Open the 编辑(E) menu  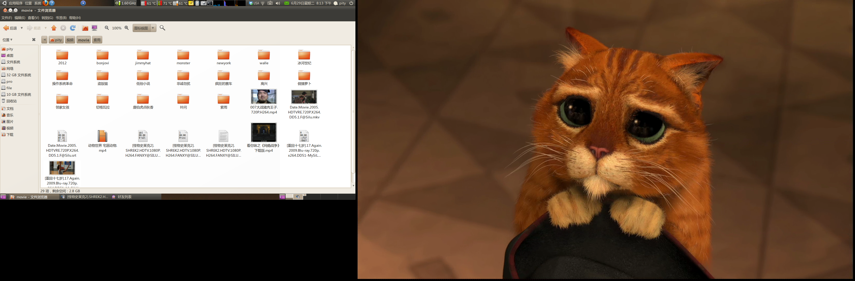pyautogui.click(x=20, y=18)
